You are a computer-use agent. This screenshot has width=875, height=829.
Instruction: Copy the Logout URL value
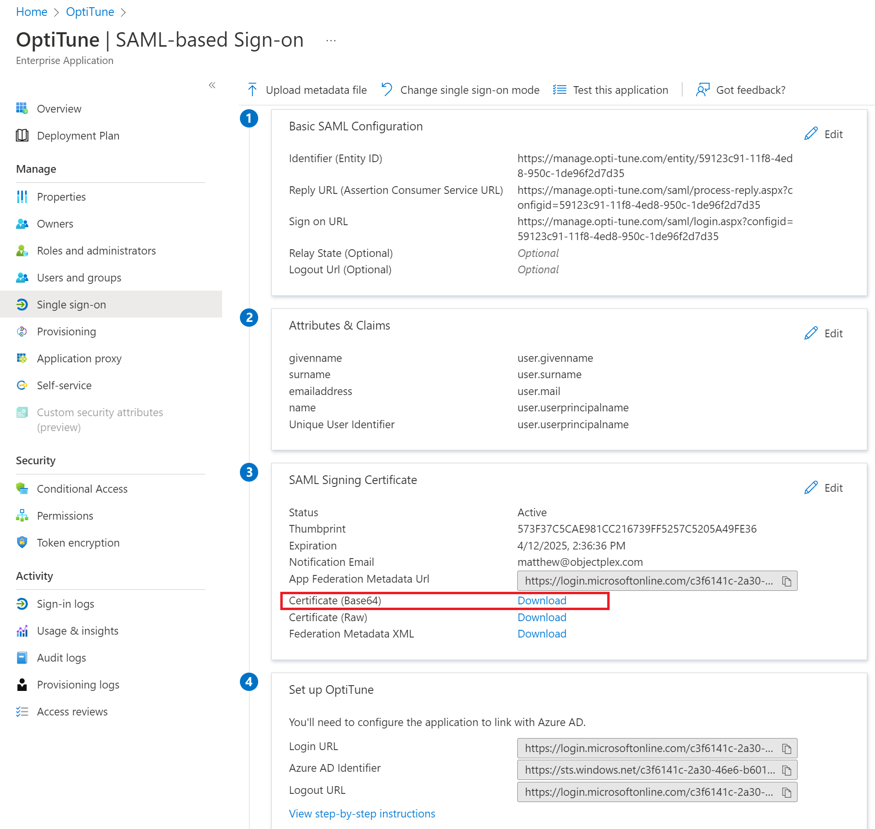click(787, 792)
